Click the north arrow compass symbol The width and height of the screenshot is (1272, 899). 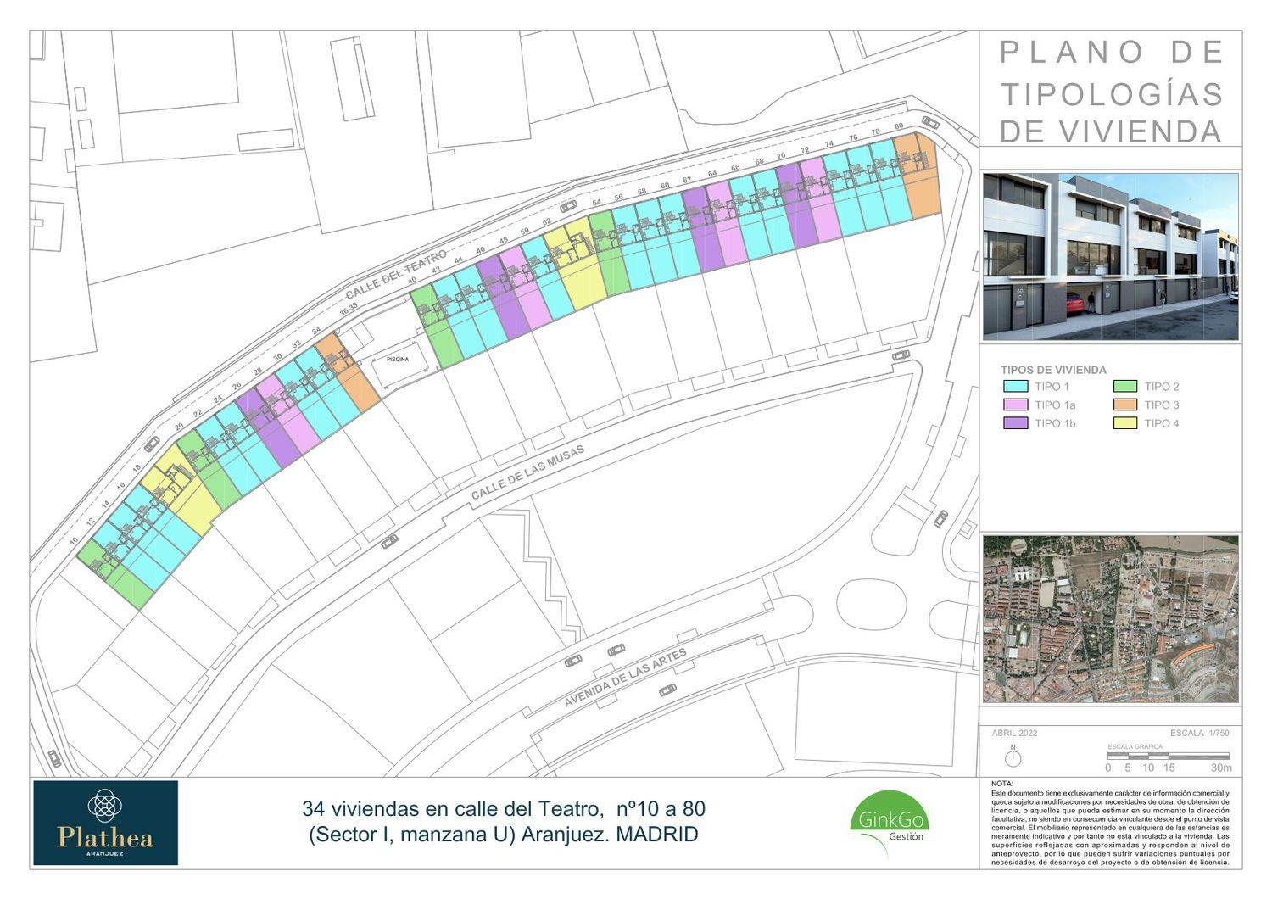pyautogui.click(x=1013, y=756)
